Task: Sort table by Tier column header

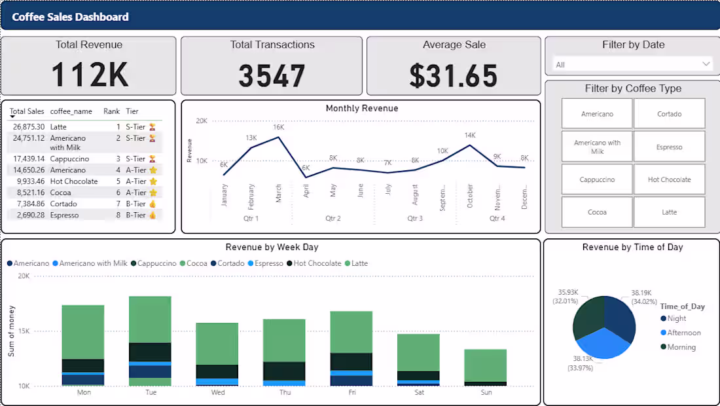Action: [132, 111]
